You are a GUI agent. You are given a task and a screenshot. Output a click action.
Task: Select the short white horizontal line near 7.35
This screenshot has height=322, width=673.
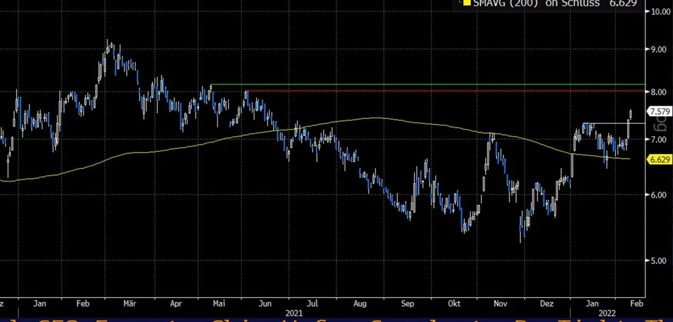click(x=606, y=123)
